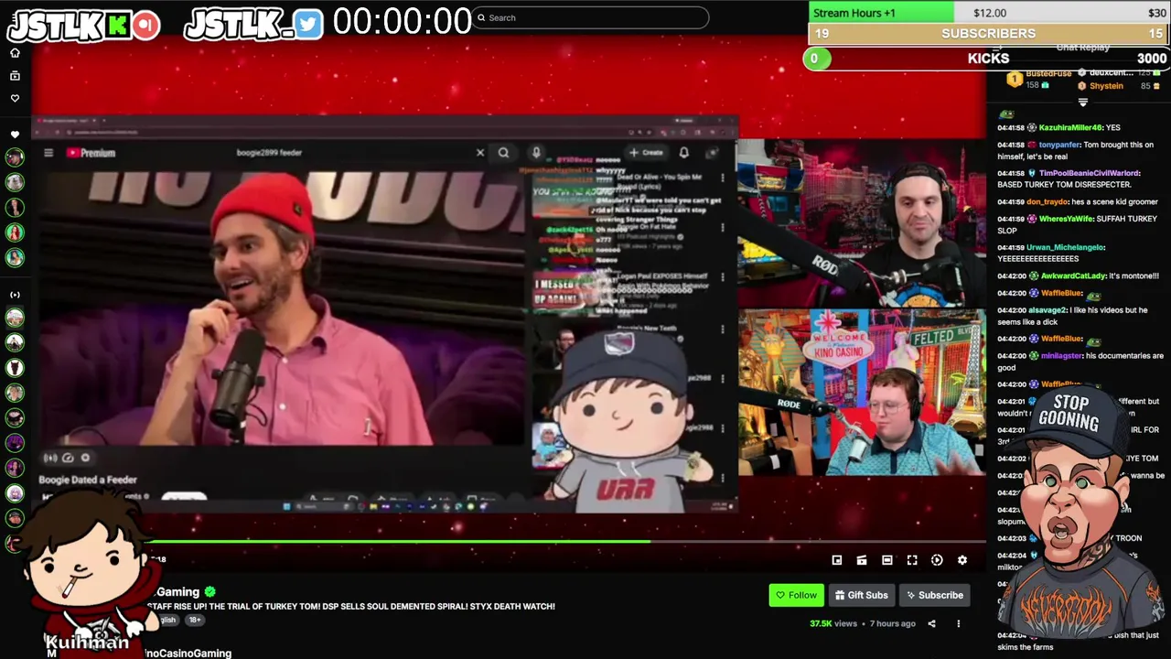Click the KICKS goal bar showing 3000

pyautogui.click(x=988, y=59)
